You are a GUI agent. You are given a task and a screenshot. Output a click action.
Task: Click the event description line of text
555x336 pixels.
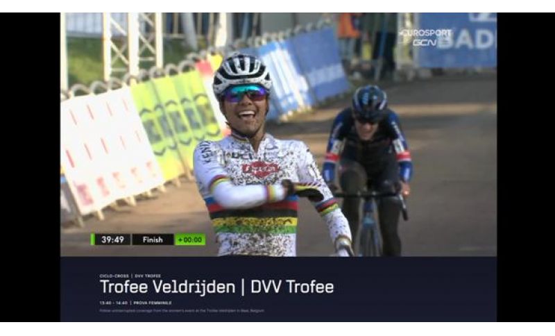(x=182, y=311)
